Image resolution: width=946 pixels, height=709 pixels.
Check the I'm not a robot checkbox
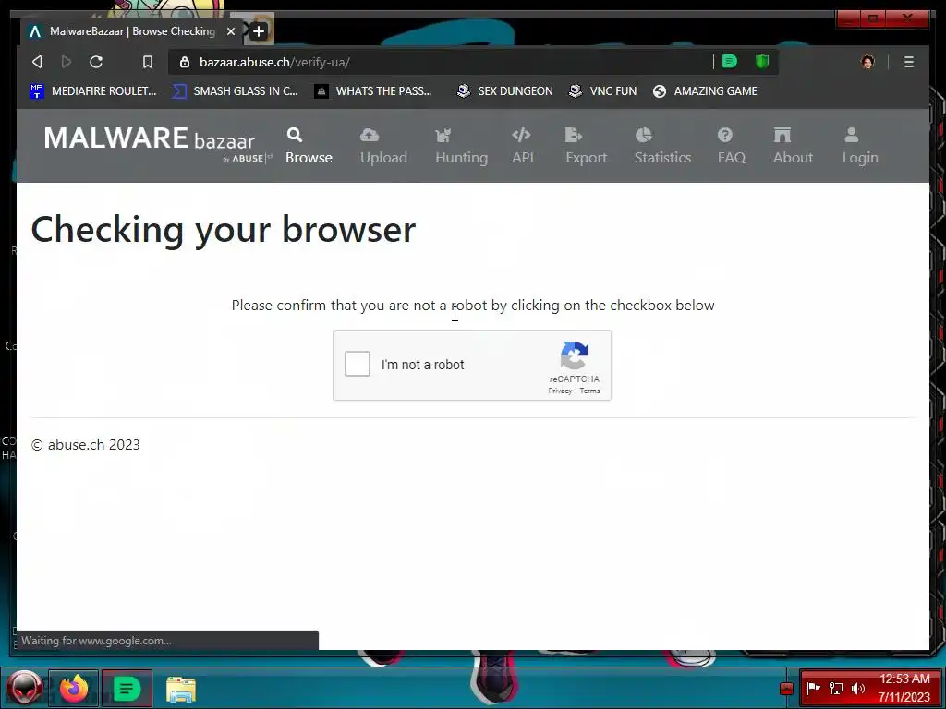[x=358, y=364]
